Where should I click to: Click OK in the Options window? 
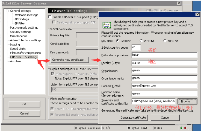pyautogui.click(x=24, y=104)
